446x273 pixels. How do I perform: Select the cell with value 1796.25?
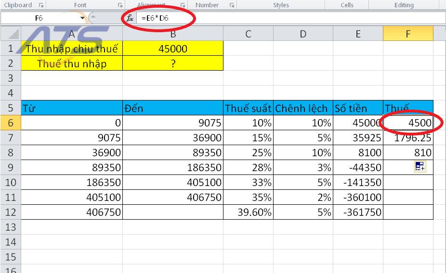click(407, 138)
